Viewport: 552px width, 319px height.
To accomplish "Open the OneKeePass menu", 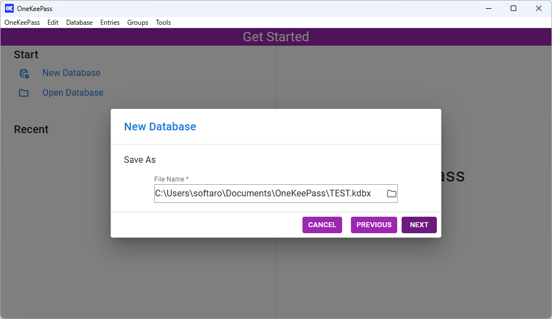I will tap(22, 23).
